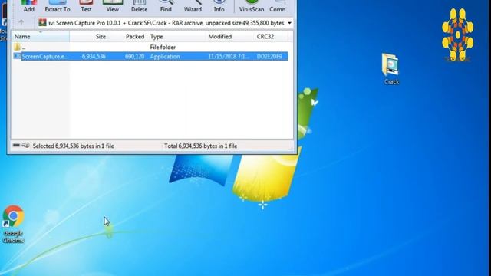Expand the archive path dropdown arrow
The height and width of the screenshot is (276, 491).
click(289, 23)
